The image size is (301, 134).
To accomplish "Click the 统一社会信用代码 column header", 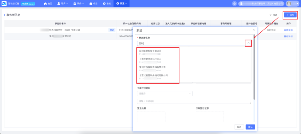I will tap(132, 23).
